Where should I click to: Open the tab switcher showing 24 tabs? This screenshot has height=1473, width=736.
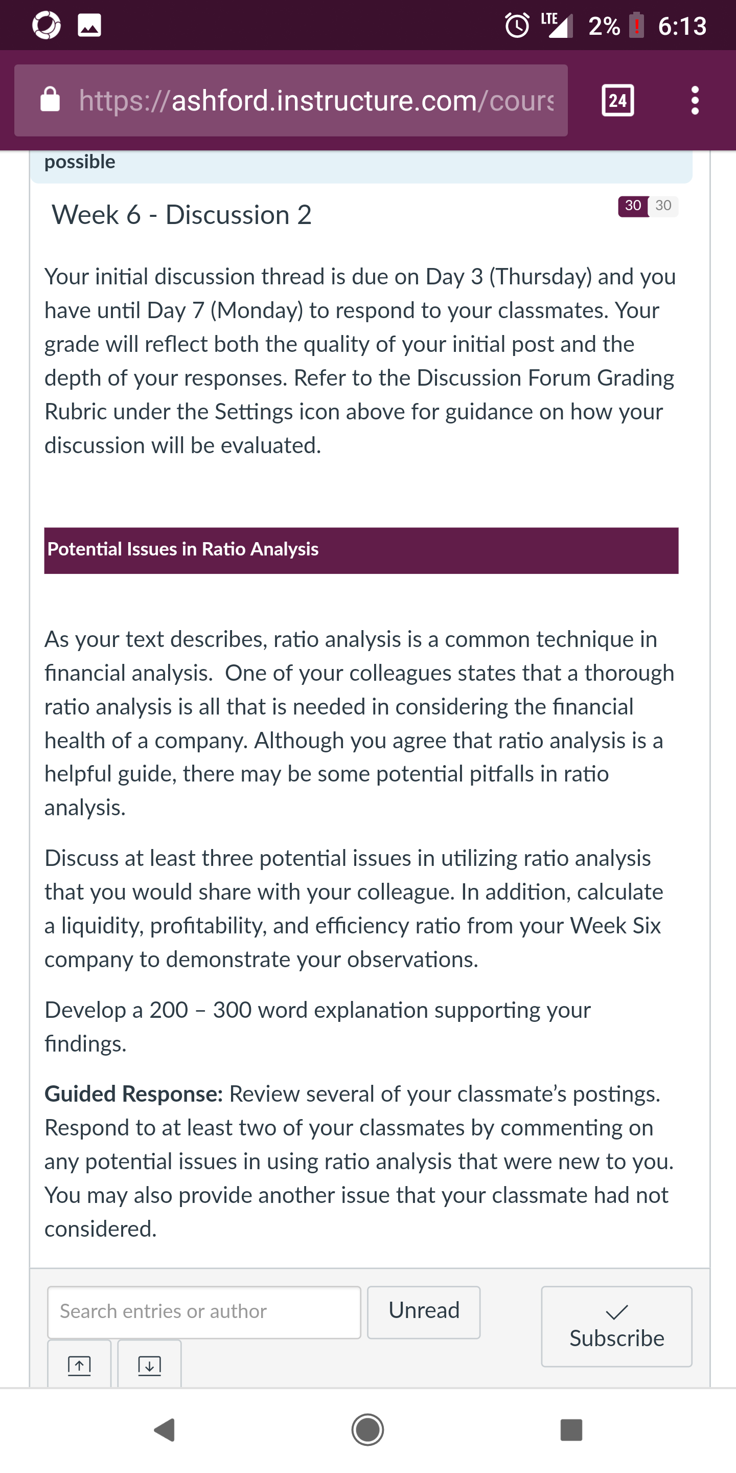tap(618, 101)
